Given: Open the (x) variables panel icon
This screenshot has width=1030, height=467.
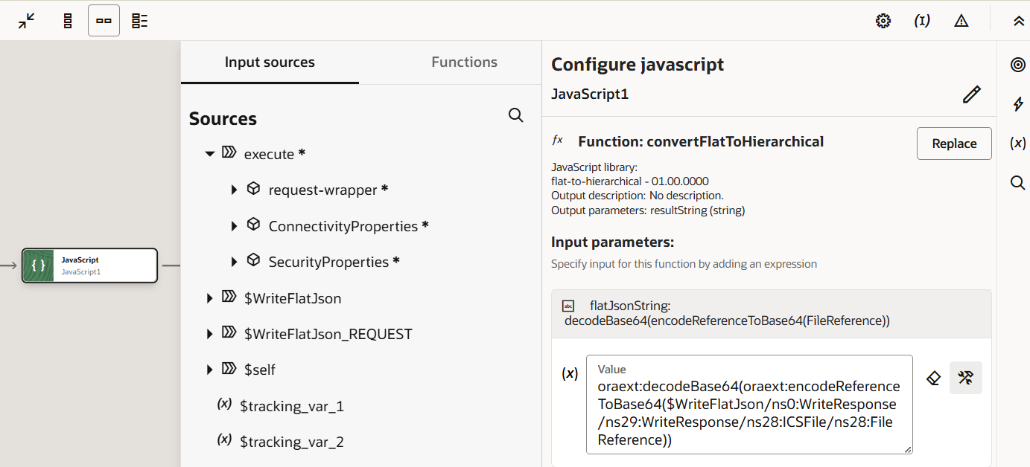Looking at the screenshot, I should [x=1018, y=143].
